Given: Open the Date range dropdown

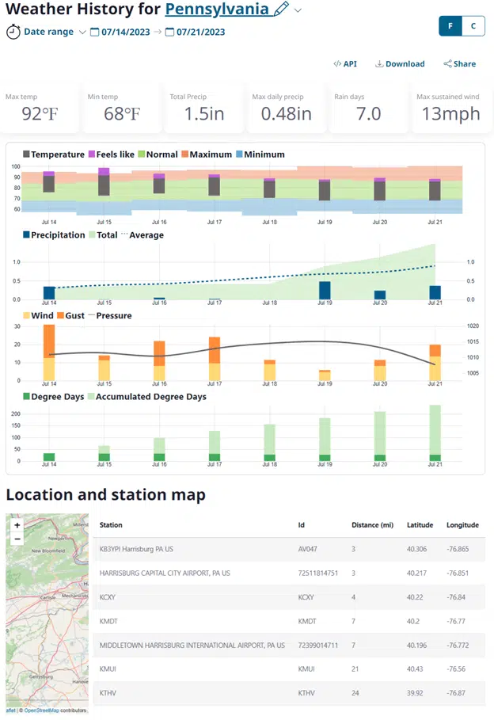Looking at the screenshot, I should pyautogui.click(x=47, y=32).
